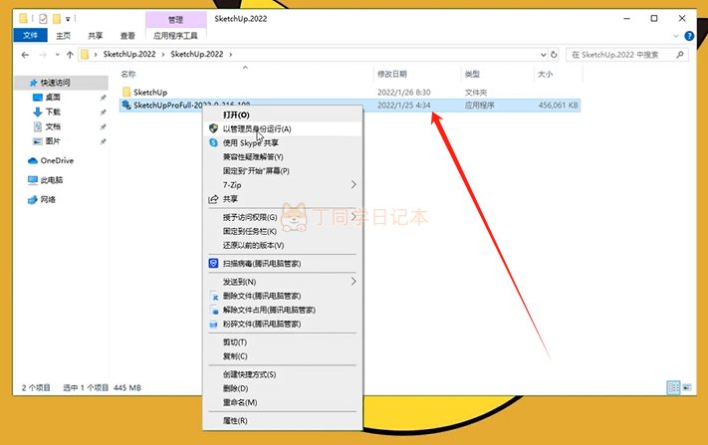
Task: Open 文档 in the navigation pane
Action: (x=53, y=126)
